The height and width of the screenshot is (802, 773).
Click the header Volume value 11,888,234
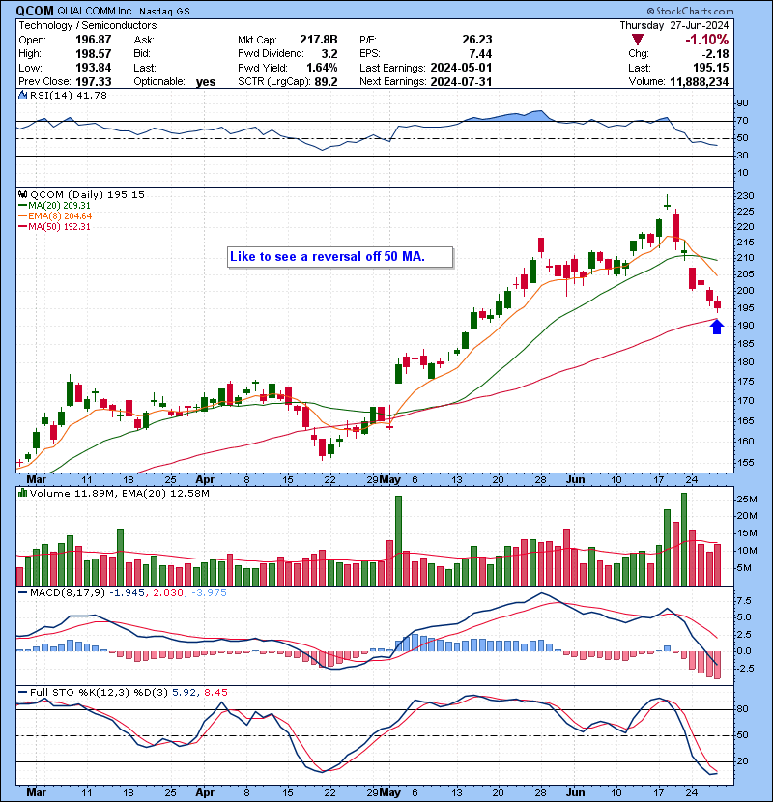coord(699,81)
